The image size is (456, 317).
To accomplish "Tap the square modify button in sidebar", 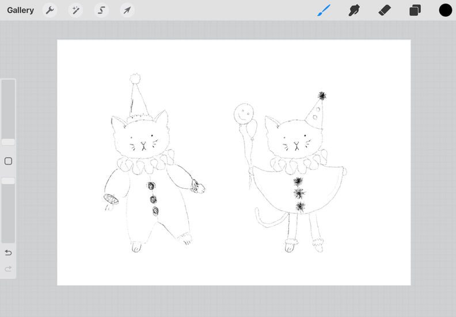I will click(x=8, y=161).
